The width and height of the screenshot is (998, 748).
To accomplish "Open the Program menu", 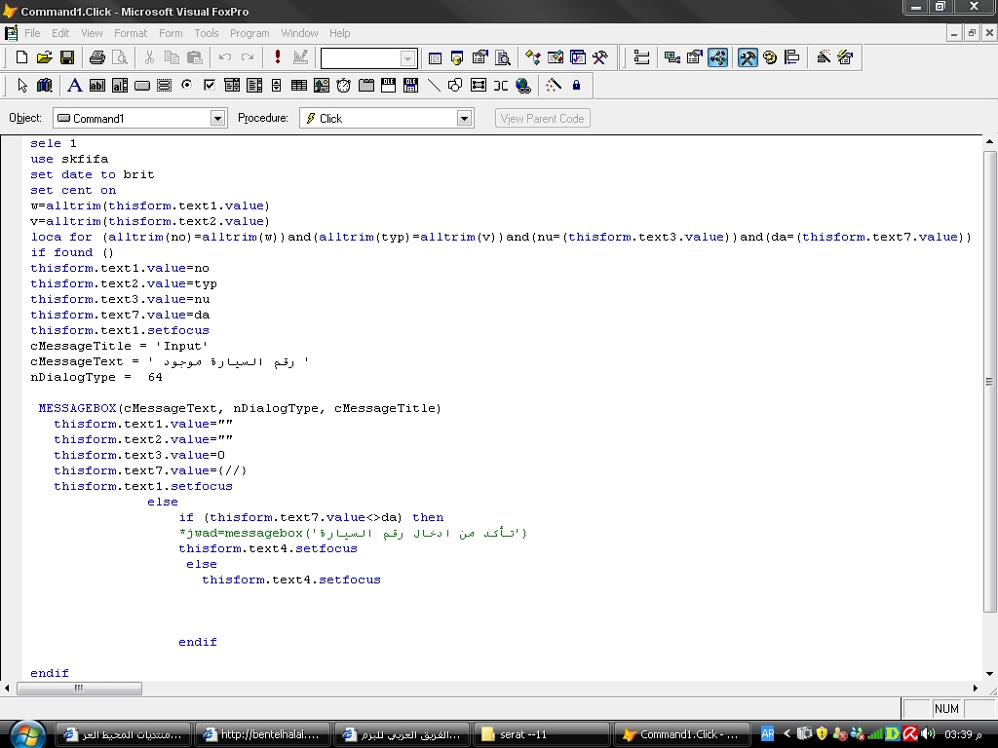I will point(249,33).
